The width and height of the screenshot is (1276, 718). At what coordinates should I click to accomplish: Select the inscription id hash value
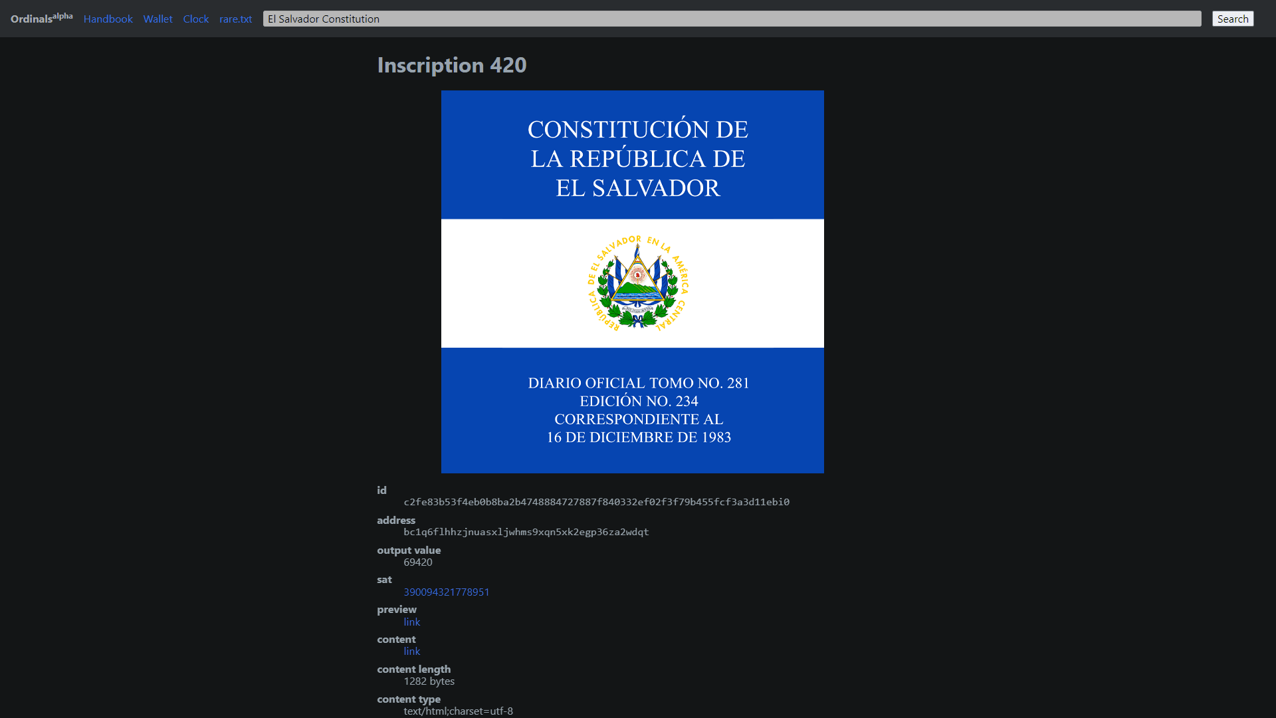tap(597, 502)
